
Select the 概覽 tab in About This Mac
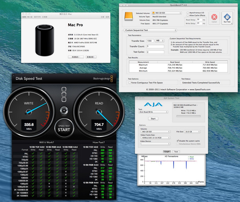tap(24, 17)
